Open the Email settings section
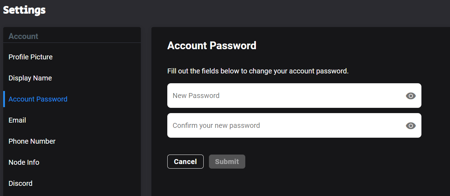This screenshot has height=196, width=450. [17, 120]
